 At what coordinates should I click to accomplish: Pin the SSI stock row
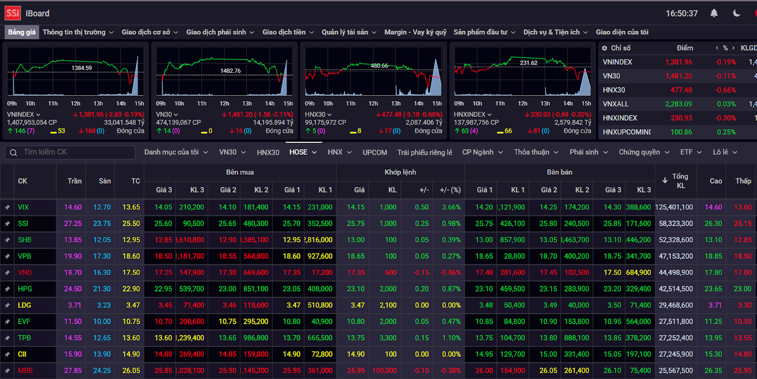(7, 223)
